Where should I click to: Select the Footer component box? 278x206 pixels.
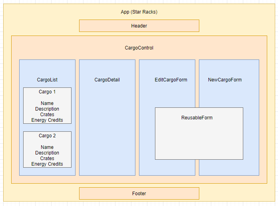click(x=139, y=194)
